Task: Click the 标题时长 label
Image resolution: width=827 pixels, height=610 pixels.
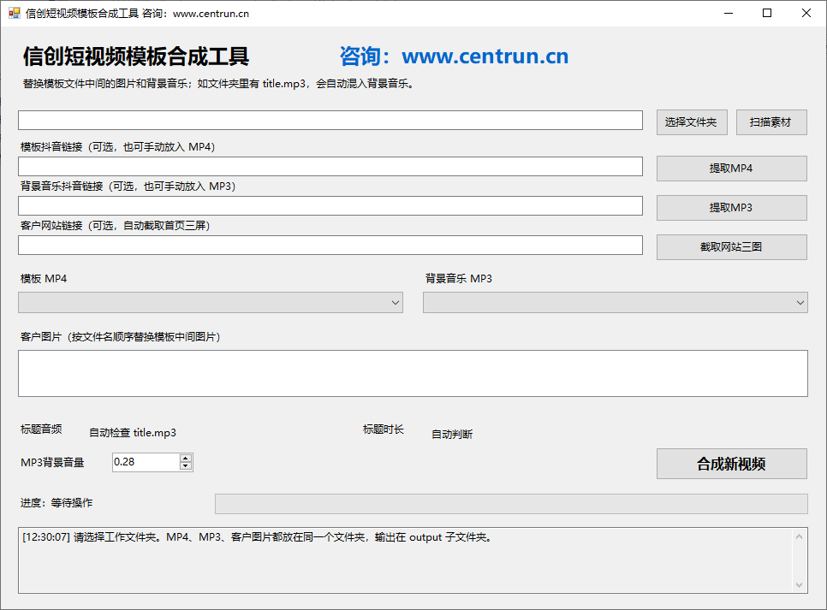Action: click(x=384, y=429)
